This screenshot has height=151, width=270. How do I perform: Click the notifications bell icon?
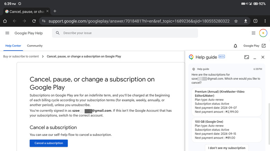236,46
